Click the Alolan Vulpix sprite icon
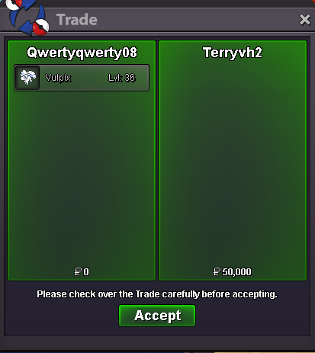 click(x=27, y=78)
